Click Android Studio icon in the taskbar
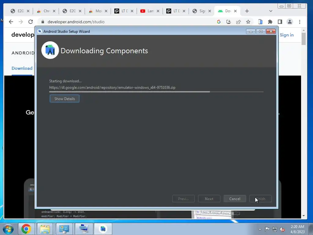This screenshot has height=235, width=313. coord(103,229)
